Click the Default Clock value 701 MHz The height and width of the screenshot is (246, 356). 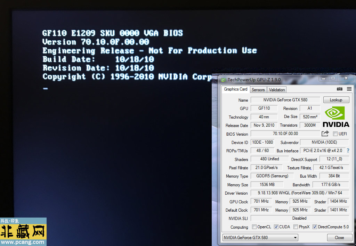[261, 210]
